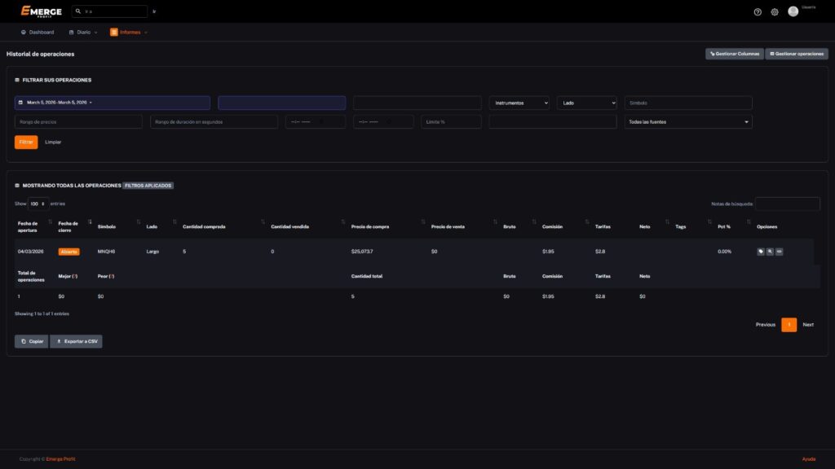
Task: Click the link icon in the trade row
Action: click(x=779, y=252)
